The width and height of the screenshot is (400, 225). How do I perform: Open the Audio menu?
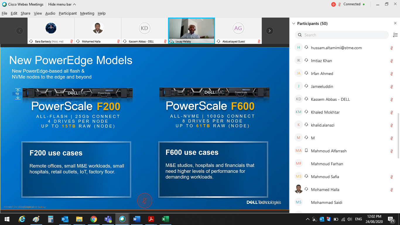[50, 13]
